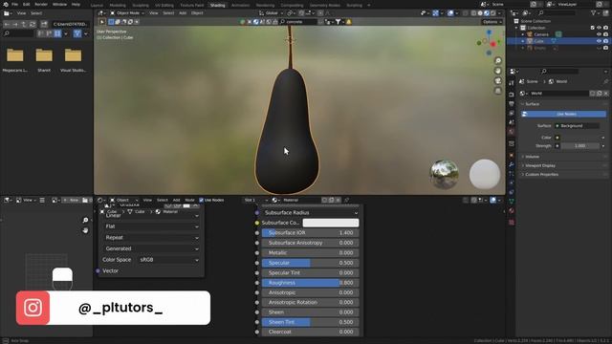
Task: Hide the Cube via its eye icon
Action: (599, 41)
